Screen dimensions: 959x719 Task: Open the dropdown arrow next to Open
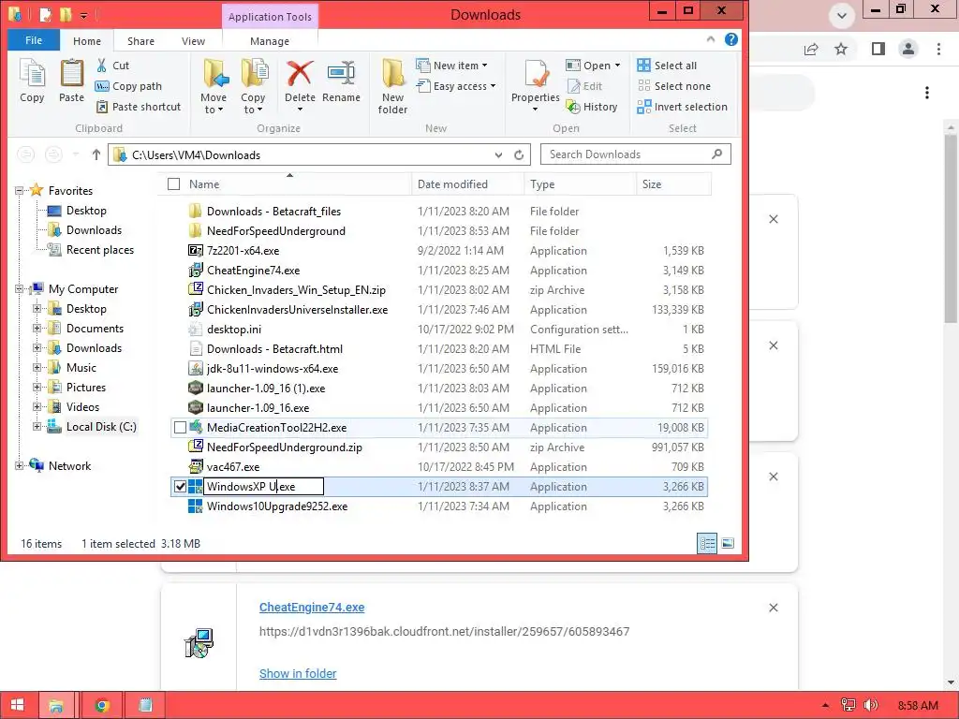(x=617, y=66)
